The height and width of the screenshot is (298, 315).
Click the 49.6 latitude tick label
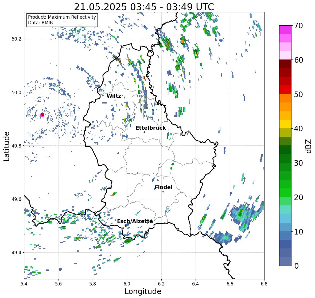[17, 199]
